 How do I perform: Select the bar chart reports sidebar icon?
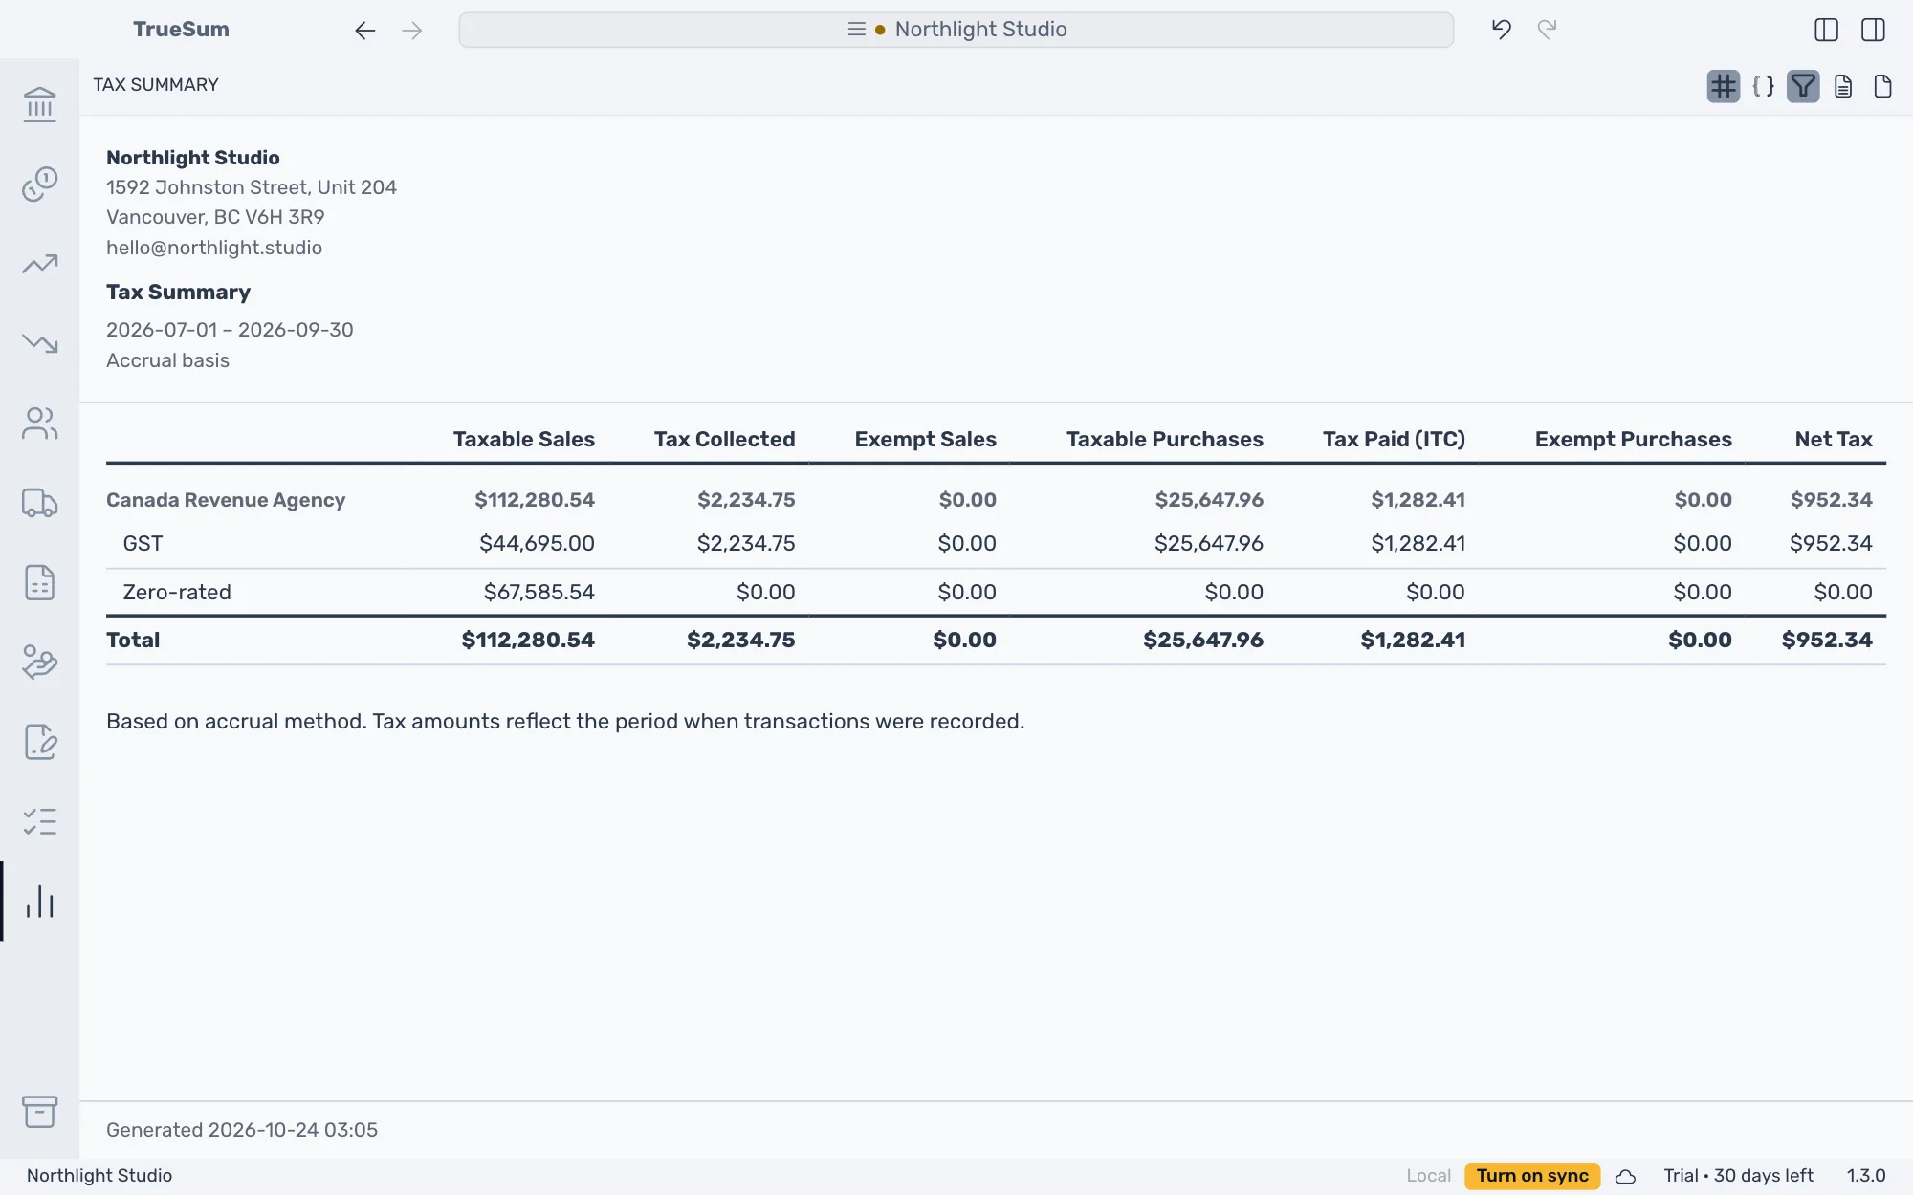(x=39, y=902)
